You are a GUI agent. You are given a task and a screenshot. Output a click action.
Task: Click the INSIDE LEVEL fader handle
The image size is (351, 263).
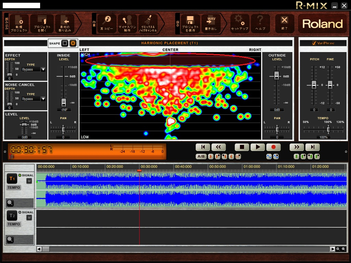64,103
